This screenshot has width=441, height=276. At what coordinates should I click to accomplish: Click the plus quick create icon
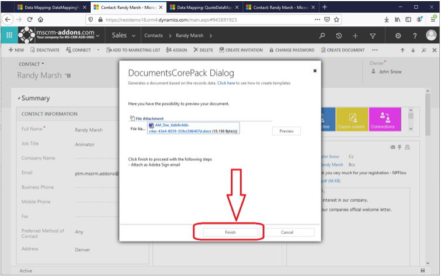[355, 36]
